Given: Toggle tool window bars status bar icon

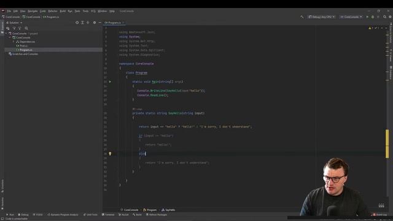Looking at the screenshot, I should (2, 219).
